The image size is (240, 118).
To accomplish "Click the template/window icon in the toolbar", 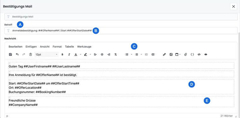I will pos(177,54).
